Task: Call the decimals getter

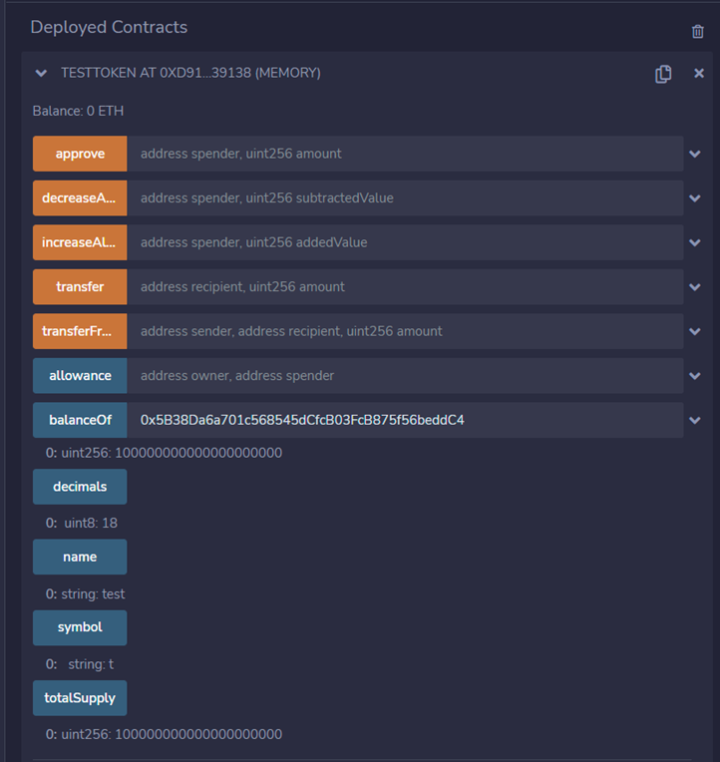Action: tap(80, 487)
